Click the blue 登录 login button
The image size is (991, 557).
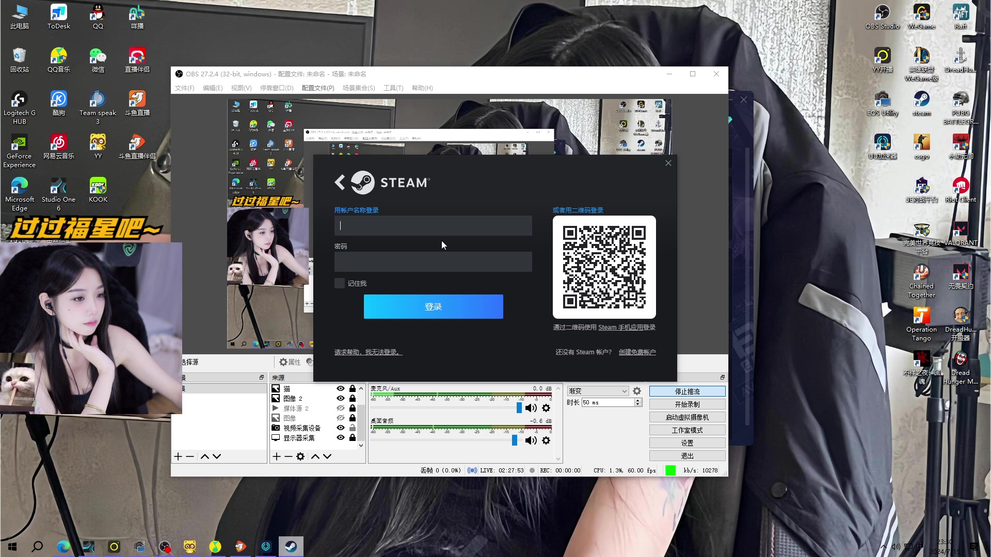point(433,307)
